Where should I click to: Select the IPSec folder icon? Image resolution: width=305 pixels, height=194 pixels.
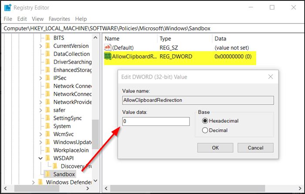tap(47, 78)
